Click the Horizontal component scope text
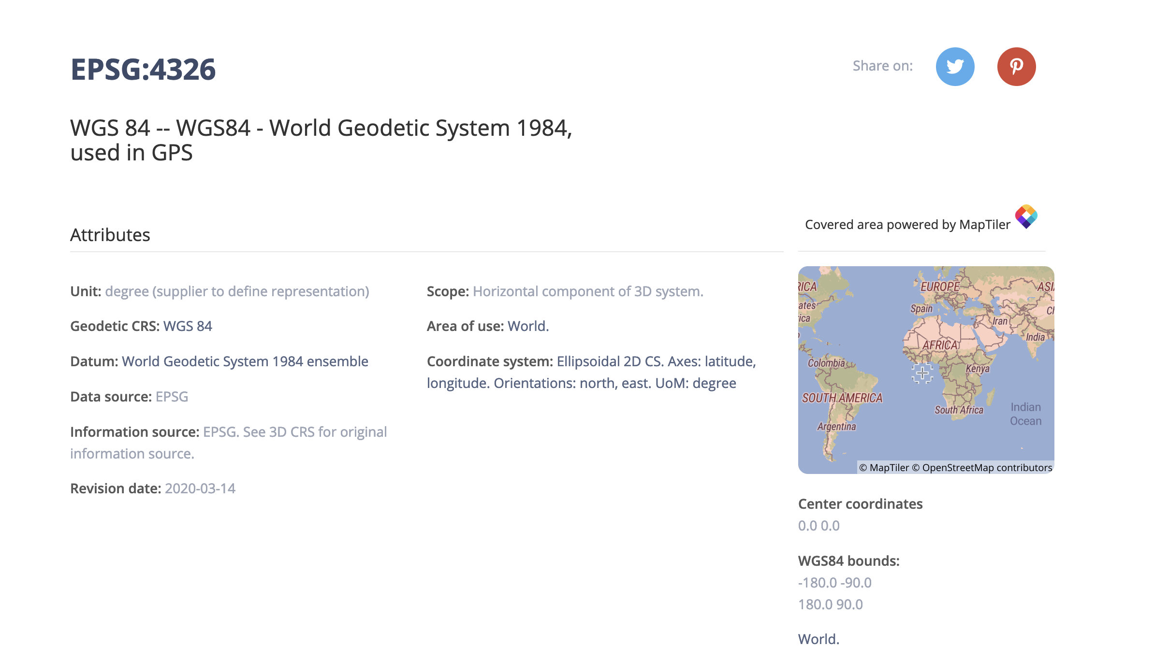This screenshot has height=659, width=1169. click(588, 291)
